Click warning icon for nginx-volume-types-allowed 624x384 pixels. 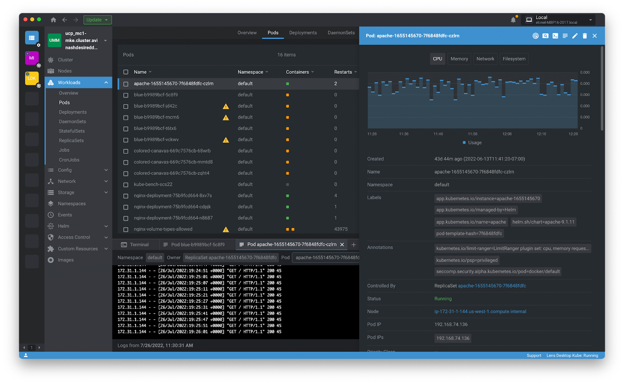pyautogui.click(x=226, y=229)
